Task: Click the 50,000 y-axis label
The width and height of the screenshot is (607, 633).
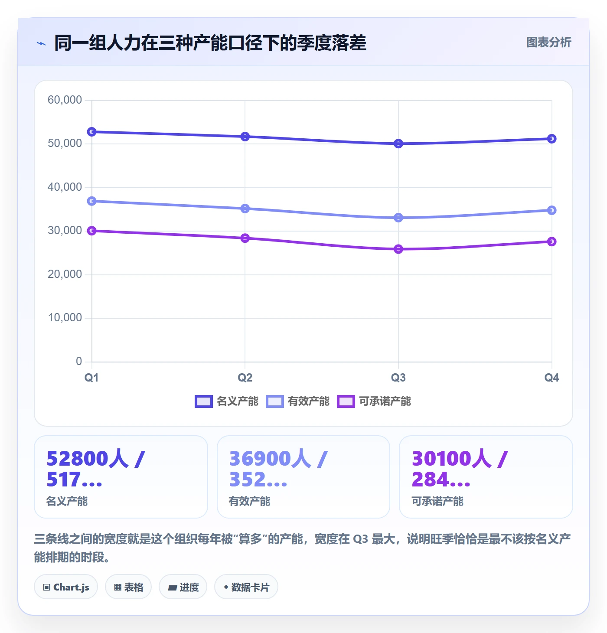Action: pos(65,144)
